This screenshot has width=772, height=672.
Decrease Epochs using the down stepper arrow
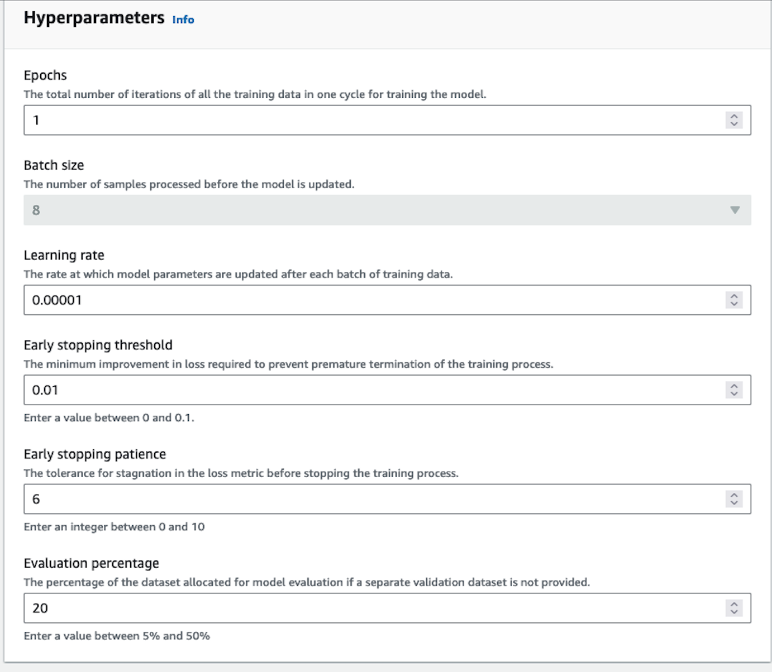tap(734, 124)
